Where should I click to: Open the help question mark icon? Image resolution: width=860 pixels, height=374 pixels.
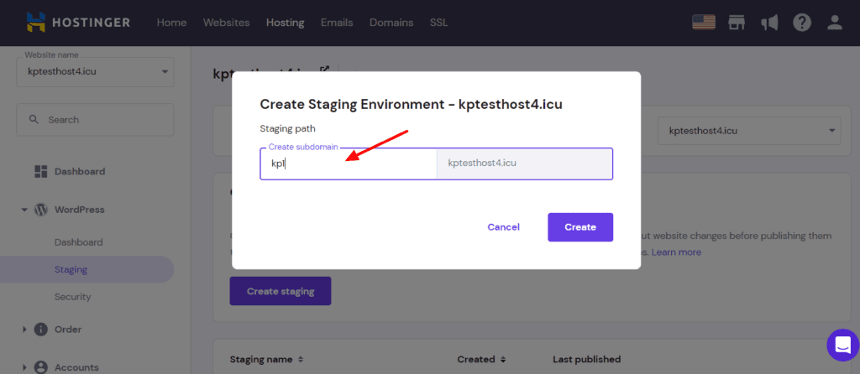(801, 23)
